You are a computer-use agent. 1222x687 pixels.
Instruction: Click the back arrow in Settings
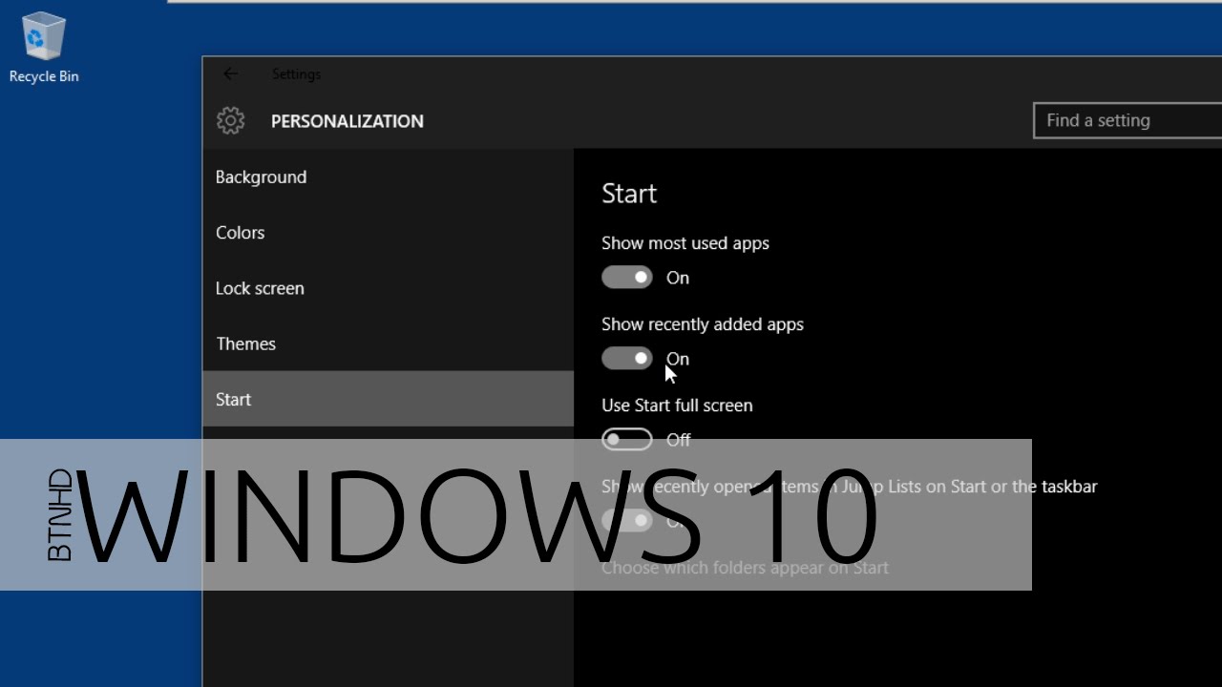(230, 73)
